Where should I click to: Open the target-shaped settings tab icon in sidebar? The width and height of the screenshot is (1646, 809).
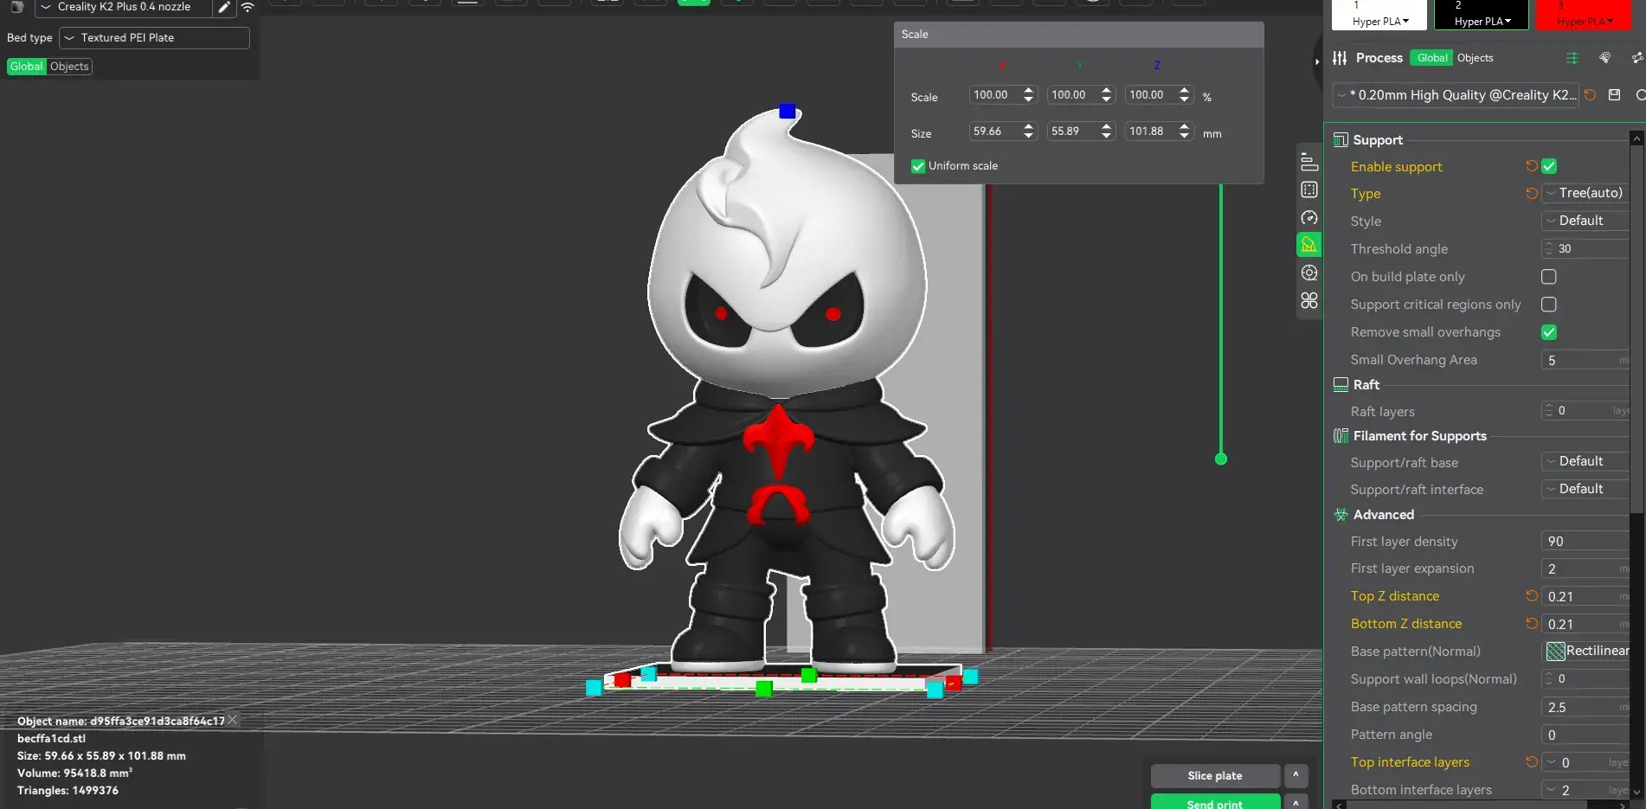click(x=1309, y=273)
